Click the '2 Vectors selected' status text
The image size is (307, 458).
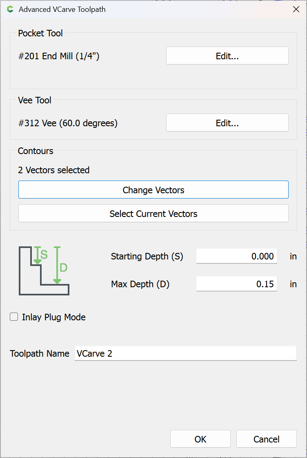pyautogui.click(x=54, y=170)
